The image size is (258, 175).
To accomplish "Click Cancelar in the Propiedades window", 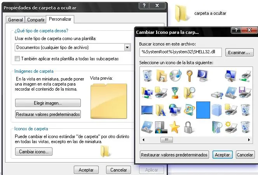I will pyautogui.click(x=119, y=170).
